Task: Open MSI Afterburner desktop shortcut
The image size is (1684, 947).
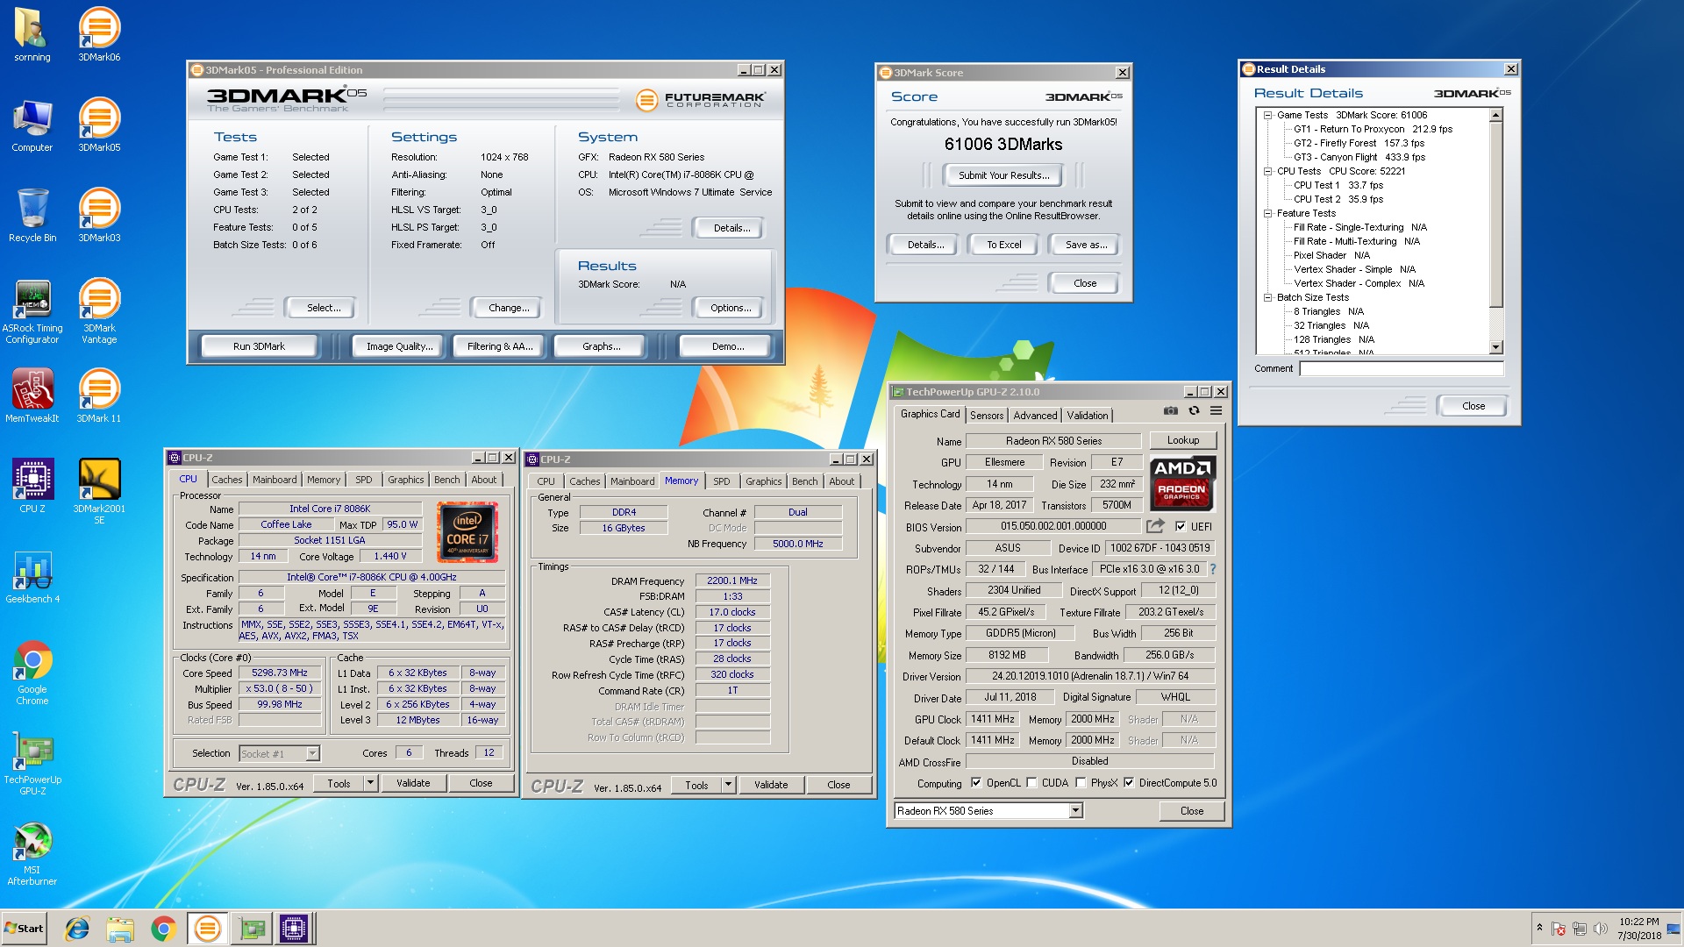Action: point(32,853)
